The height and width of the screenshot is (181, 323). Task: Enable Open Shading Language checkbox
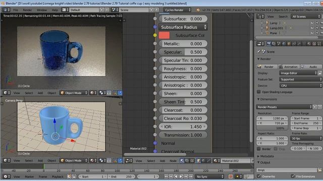(x=259, y=92)
